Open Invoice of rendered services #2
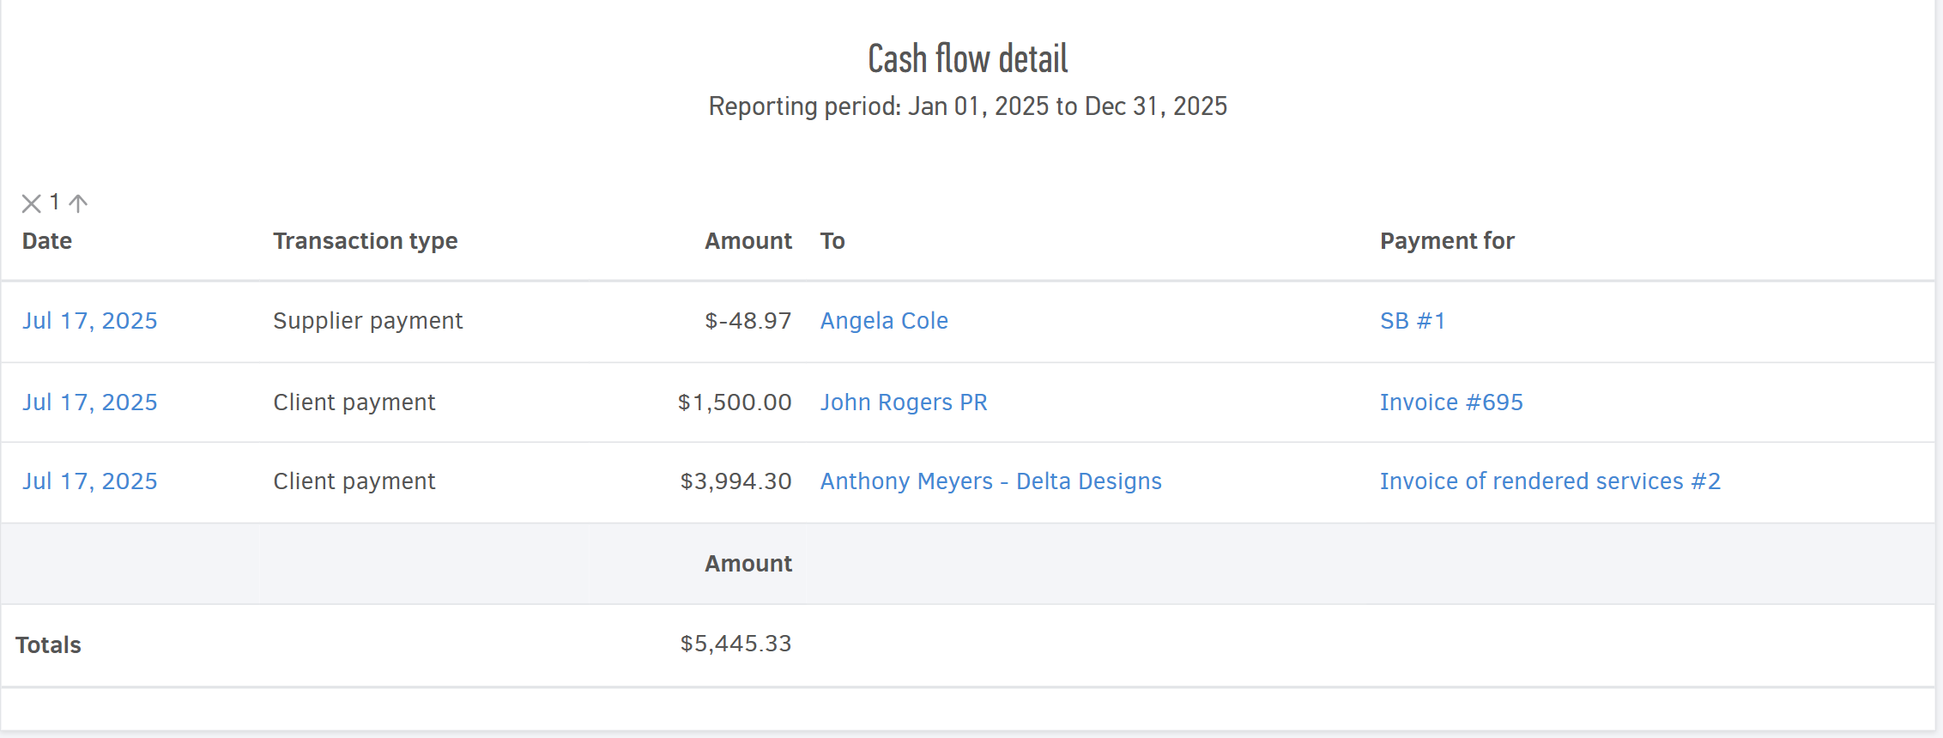Viewport: 1943px width, 738px height. [x=1550, y=481]
